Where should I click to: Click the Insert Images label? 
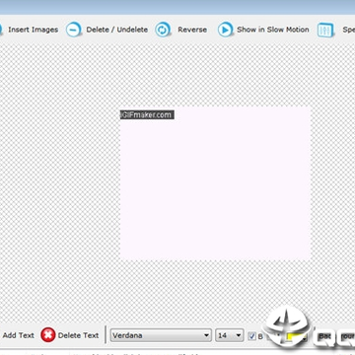34,30
